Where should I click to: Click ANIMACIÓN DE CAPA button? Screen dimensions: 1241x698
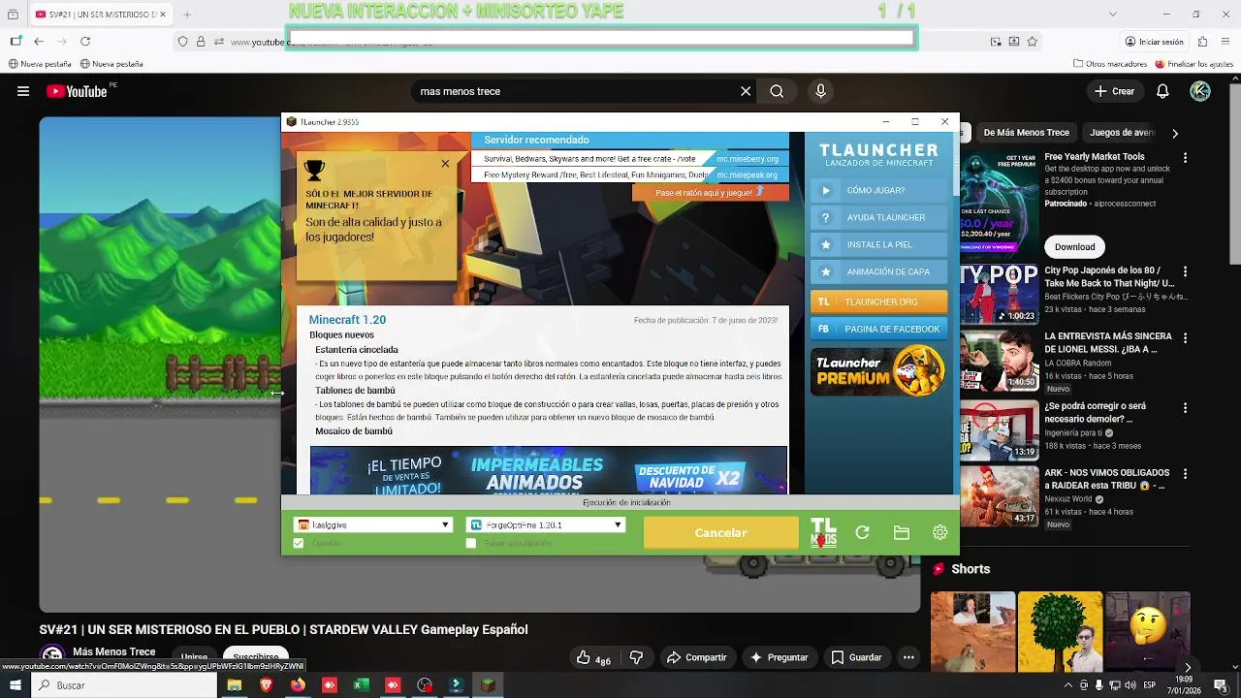tap(878, 271)
